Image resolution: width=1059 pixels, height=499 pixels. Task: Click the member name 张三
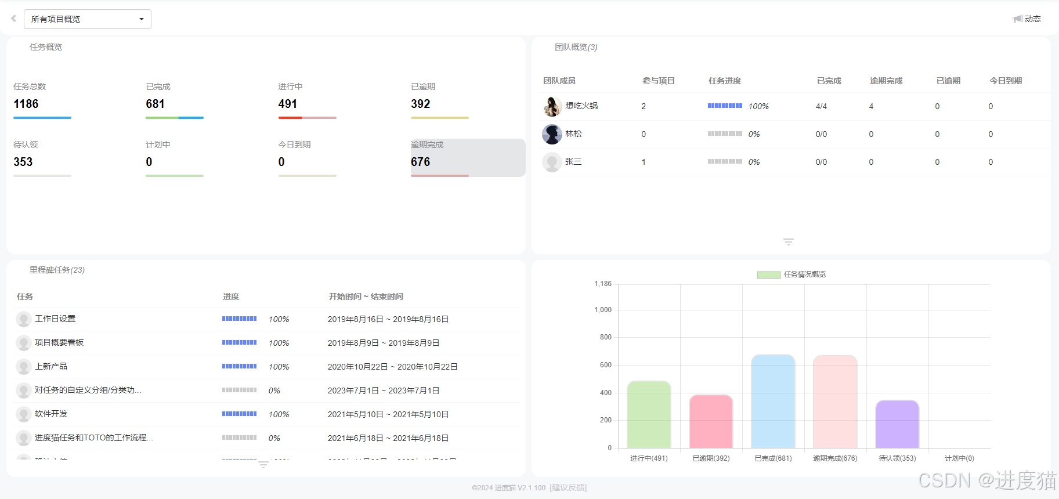pos(573,161)
